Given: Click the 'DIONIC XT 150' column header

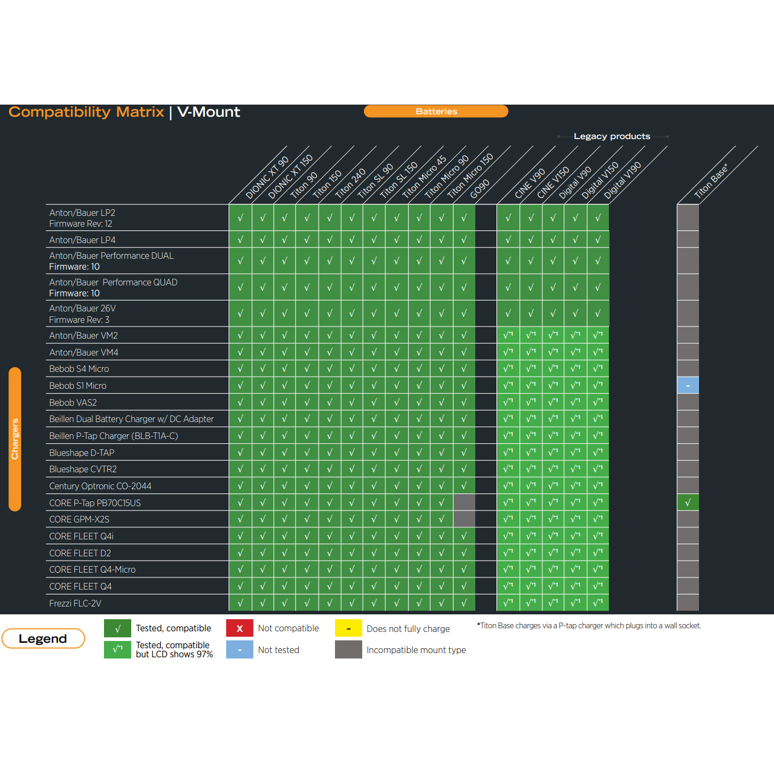Looking at the screenshot, I should [x=290, y=177].
